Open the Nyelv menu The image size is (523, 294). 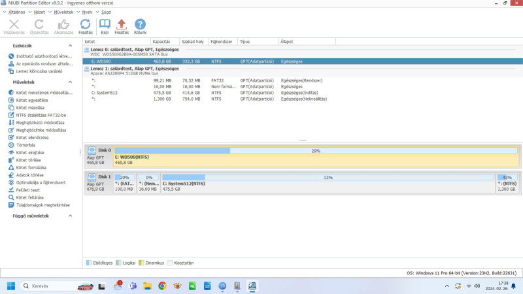[x=87, y=12]
